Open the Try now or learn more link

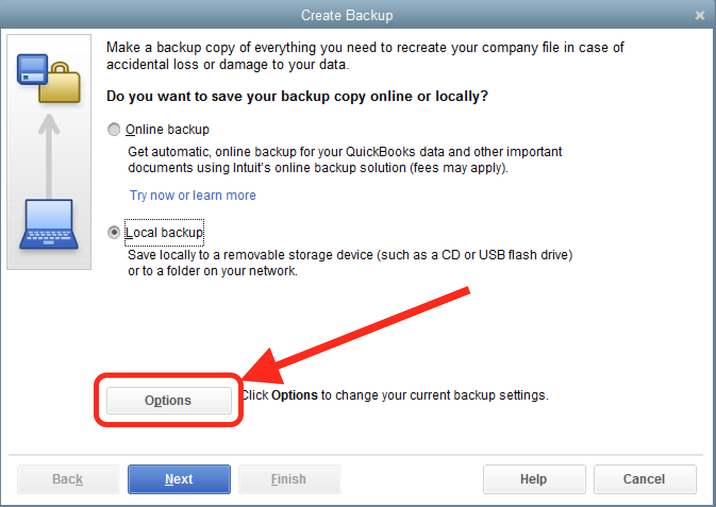click(x=193, y=196)
